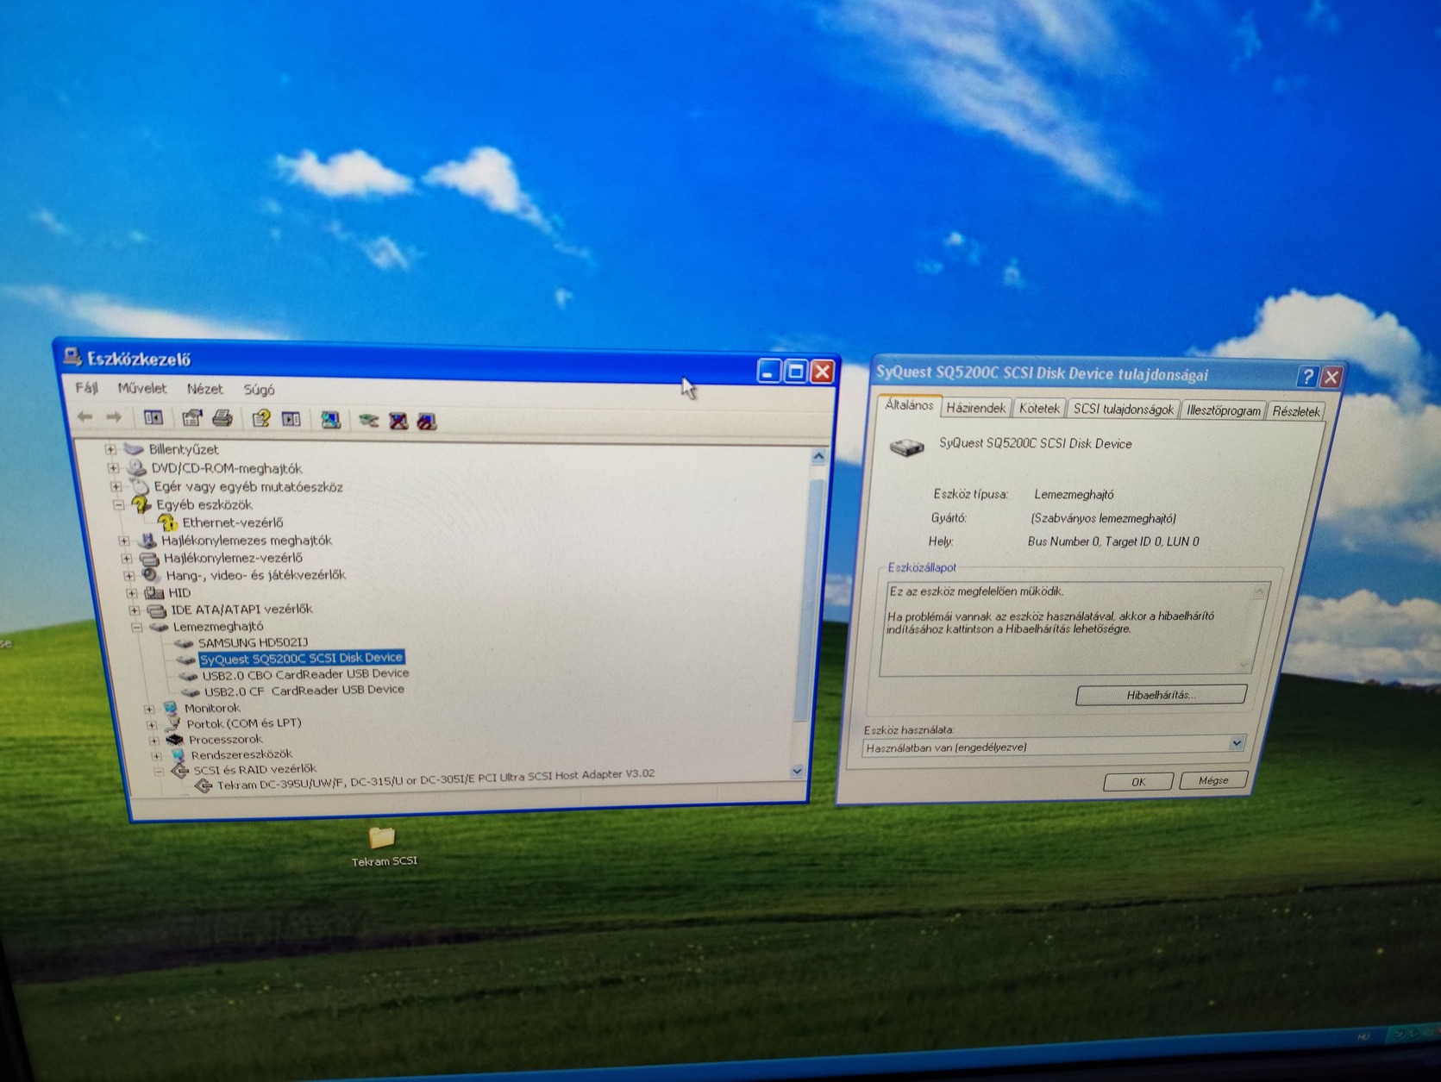Viewport: 1441px width, 1082px height.
Task: Expand Hang-, video- és játékvezérlők node
Action: [129, 576]
